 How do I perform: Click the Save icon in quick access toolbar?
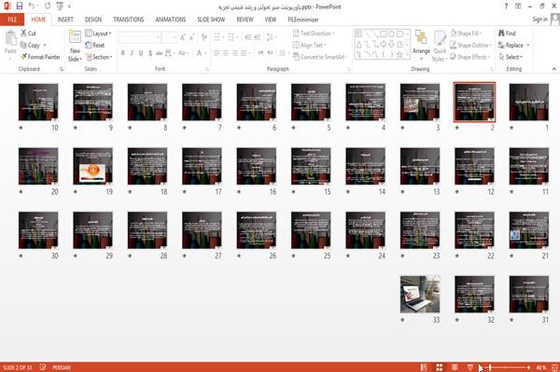coord(20,7)
